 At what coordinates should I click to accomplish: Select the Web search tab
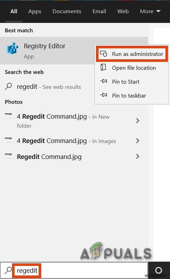point(123,11)
